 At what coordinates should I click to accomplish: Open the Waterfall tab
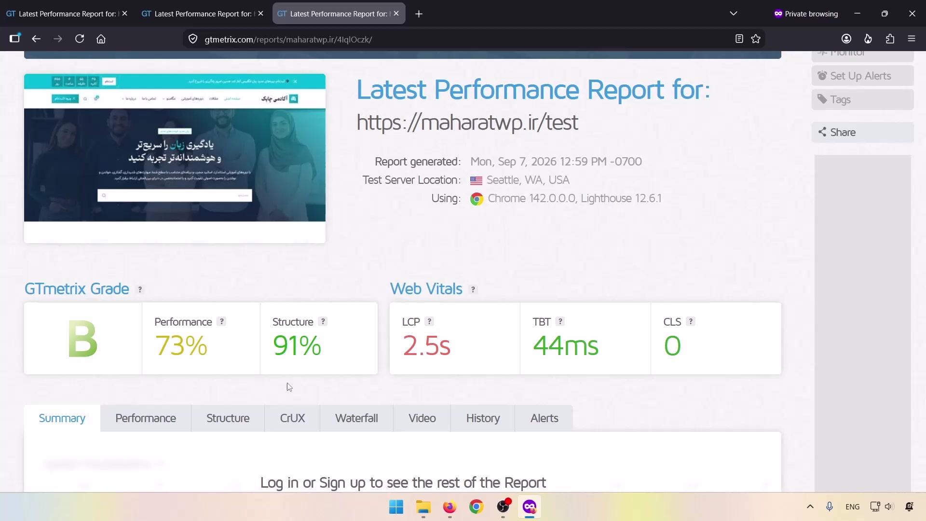click(x=356, y=418)
